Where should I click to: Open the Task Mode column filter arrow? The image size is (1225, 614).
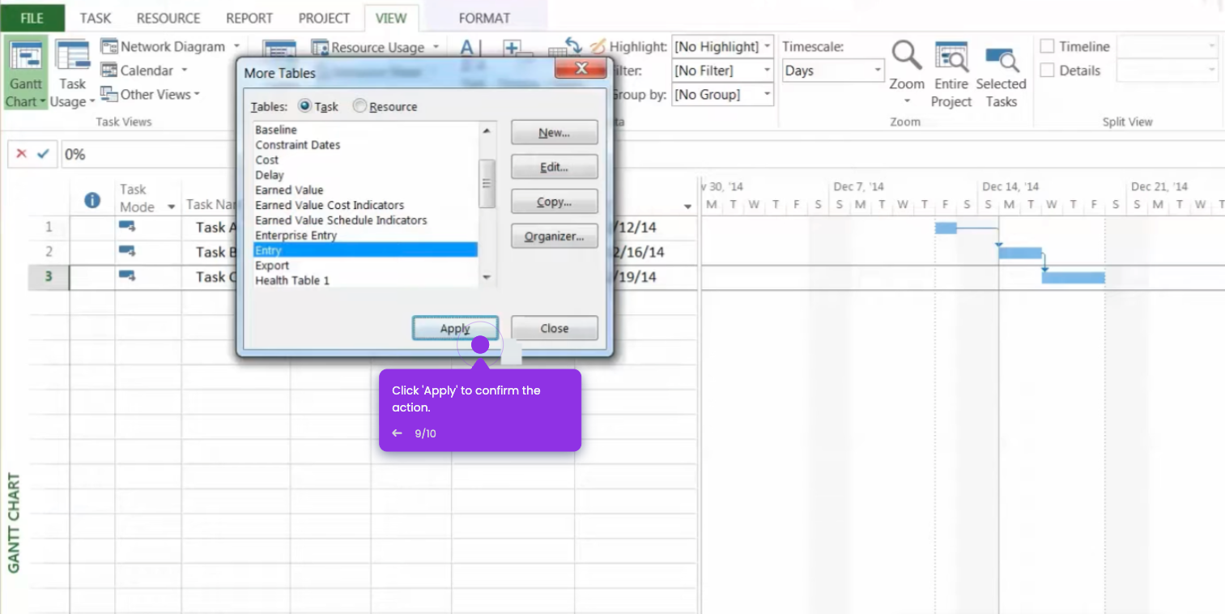(171, 207)
